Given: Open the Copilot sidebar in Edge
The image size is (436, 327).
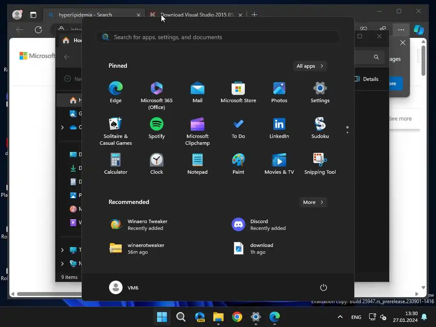Looking at the screenshot, I should click(419, 30).
